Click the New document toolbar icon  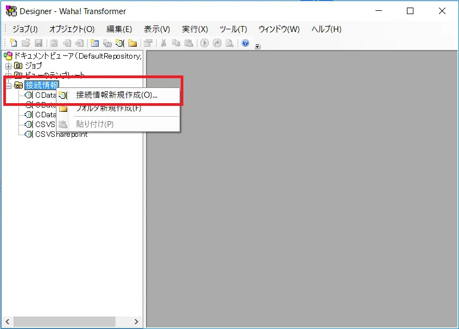14,43
